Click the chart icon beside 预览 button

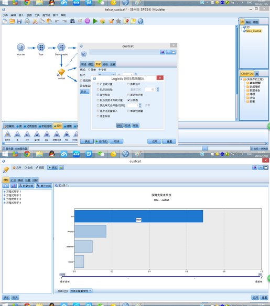(61, 167)
